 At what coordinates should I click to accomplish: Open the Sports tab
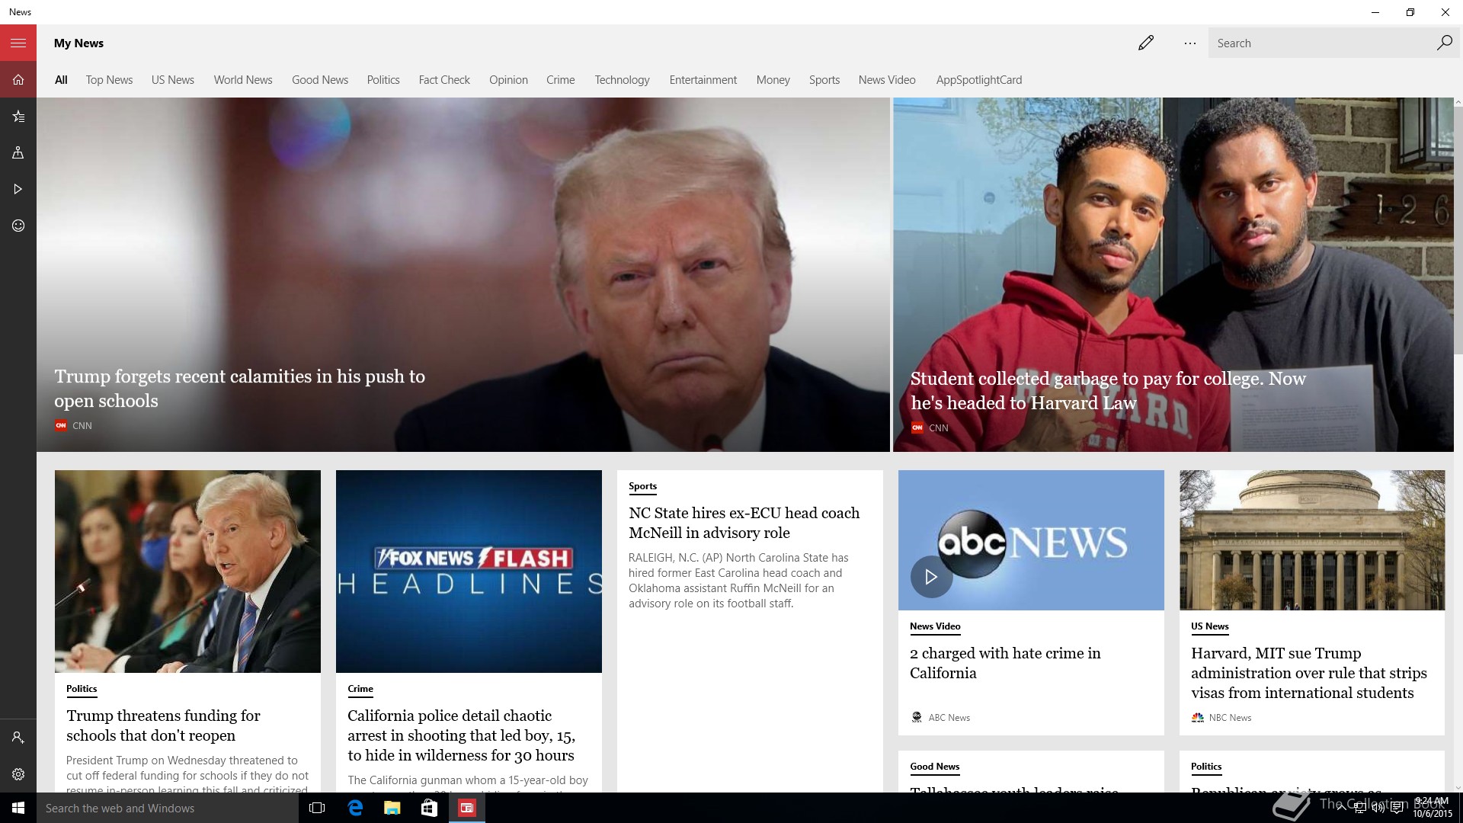click(x=824, y=80)
